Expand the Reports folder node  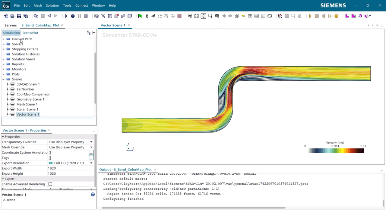[x=3, y=64]
